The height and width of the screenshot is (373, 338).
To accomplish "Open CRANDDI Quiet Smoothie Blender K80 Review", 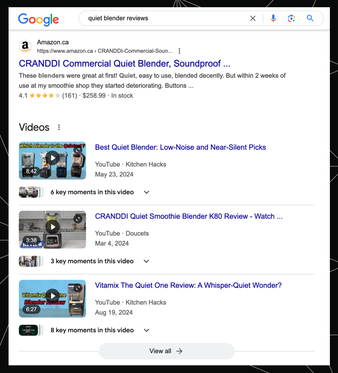I will 189,216.
